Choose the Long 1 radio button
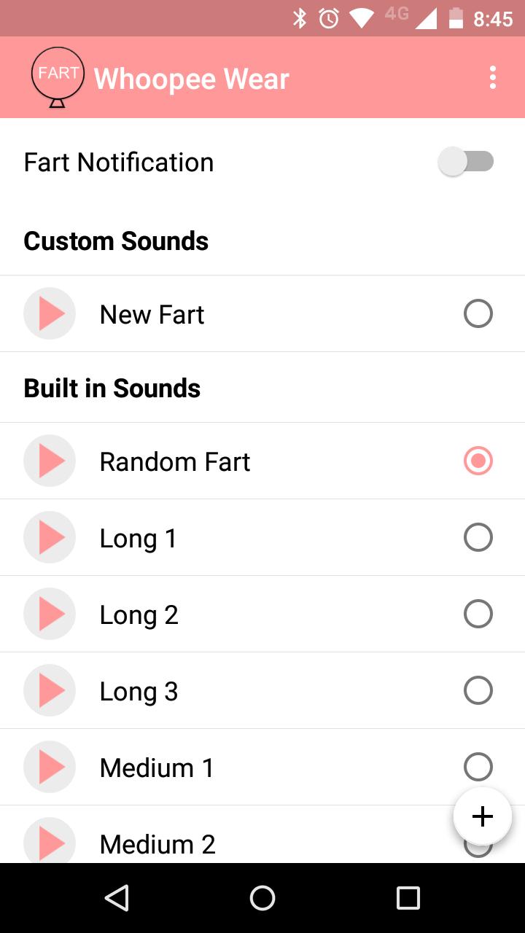525x933 pixels. (478, 538)
